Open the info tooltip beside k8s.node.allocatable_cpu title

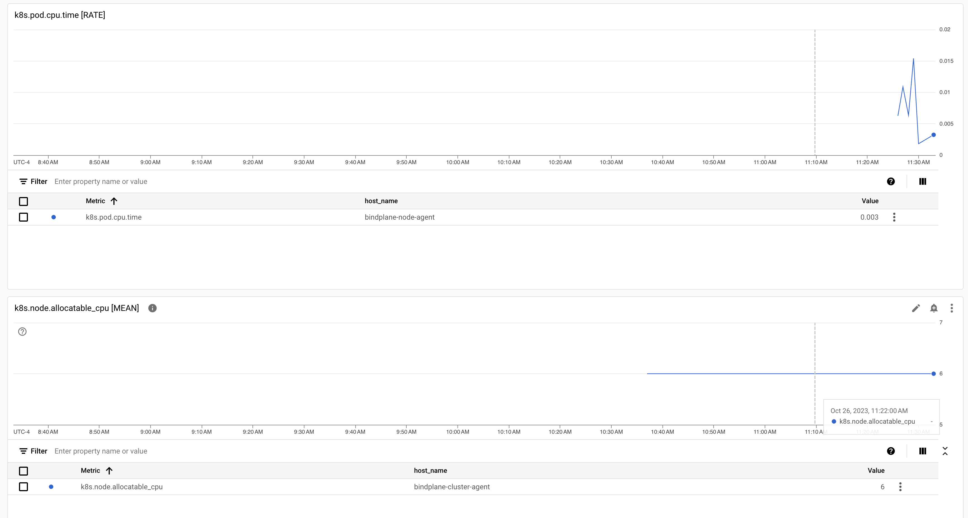[152, 308]
